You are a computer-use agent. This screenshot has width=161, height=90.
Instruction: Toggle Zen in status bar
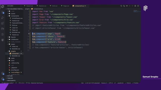point(82,83)
